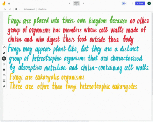Viewport: 153px width, 122px height.
Task: Click the blue handwritten word "absorptive"
Action: [x=30, y=67]
